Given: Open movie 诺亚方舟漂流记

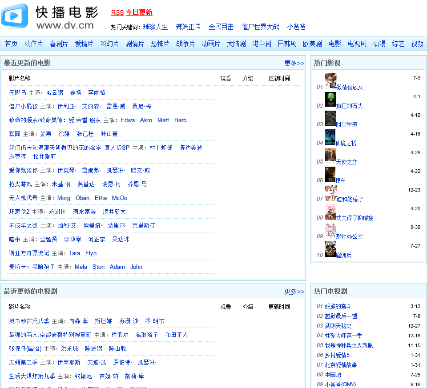Looking at the screenshot, I should (x=29, y=253).
